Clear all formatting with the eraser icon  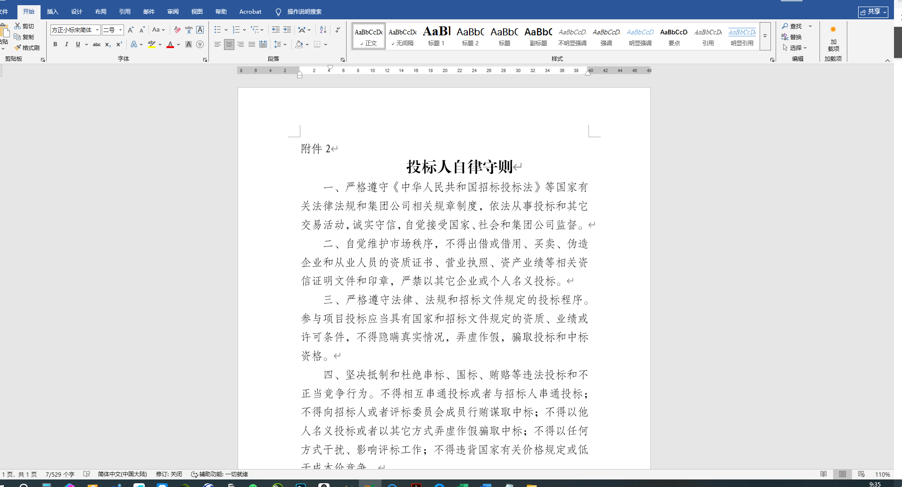177,30
